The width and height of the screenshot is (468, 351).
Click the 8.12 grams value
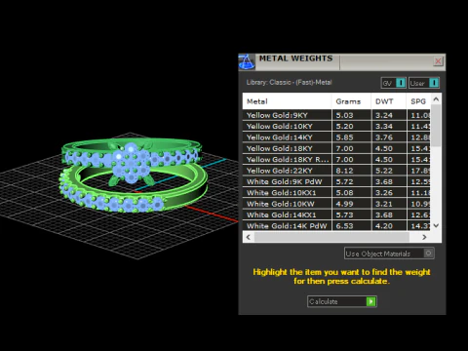coord(344,171)
